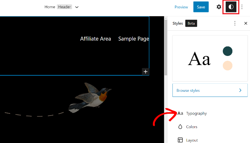
Task: Expand Browse styles chevron arrow
Action: 240,90
